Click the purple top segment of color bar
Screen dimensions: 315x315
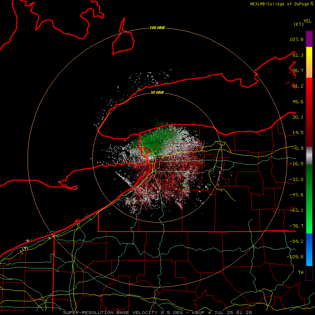pos(309,39)
